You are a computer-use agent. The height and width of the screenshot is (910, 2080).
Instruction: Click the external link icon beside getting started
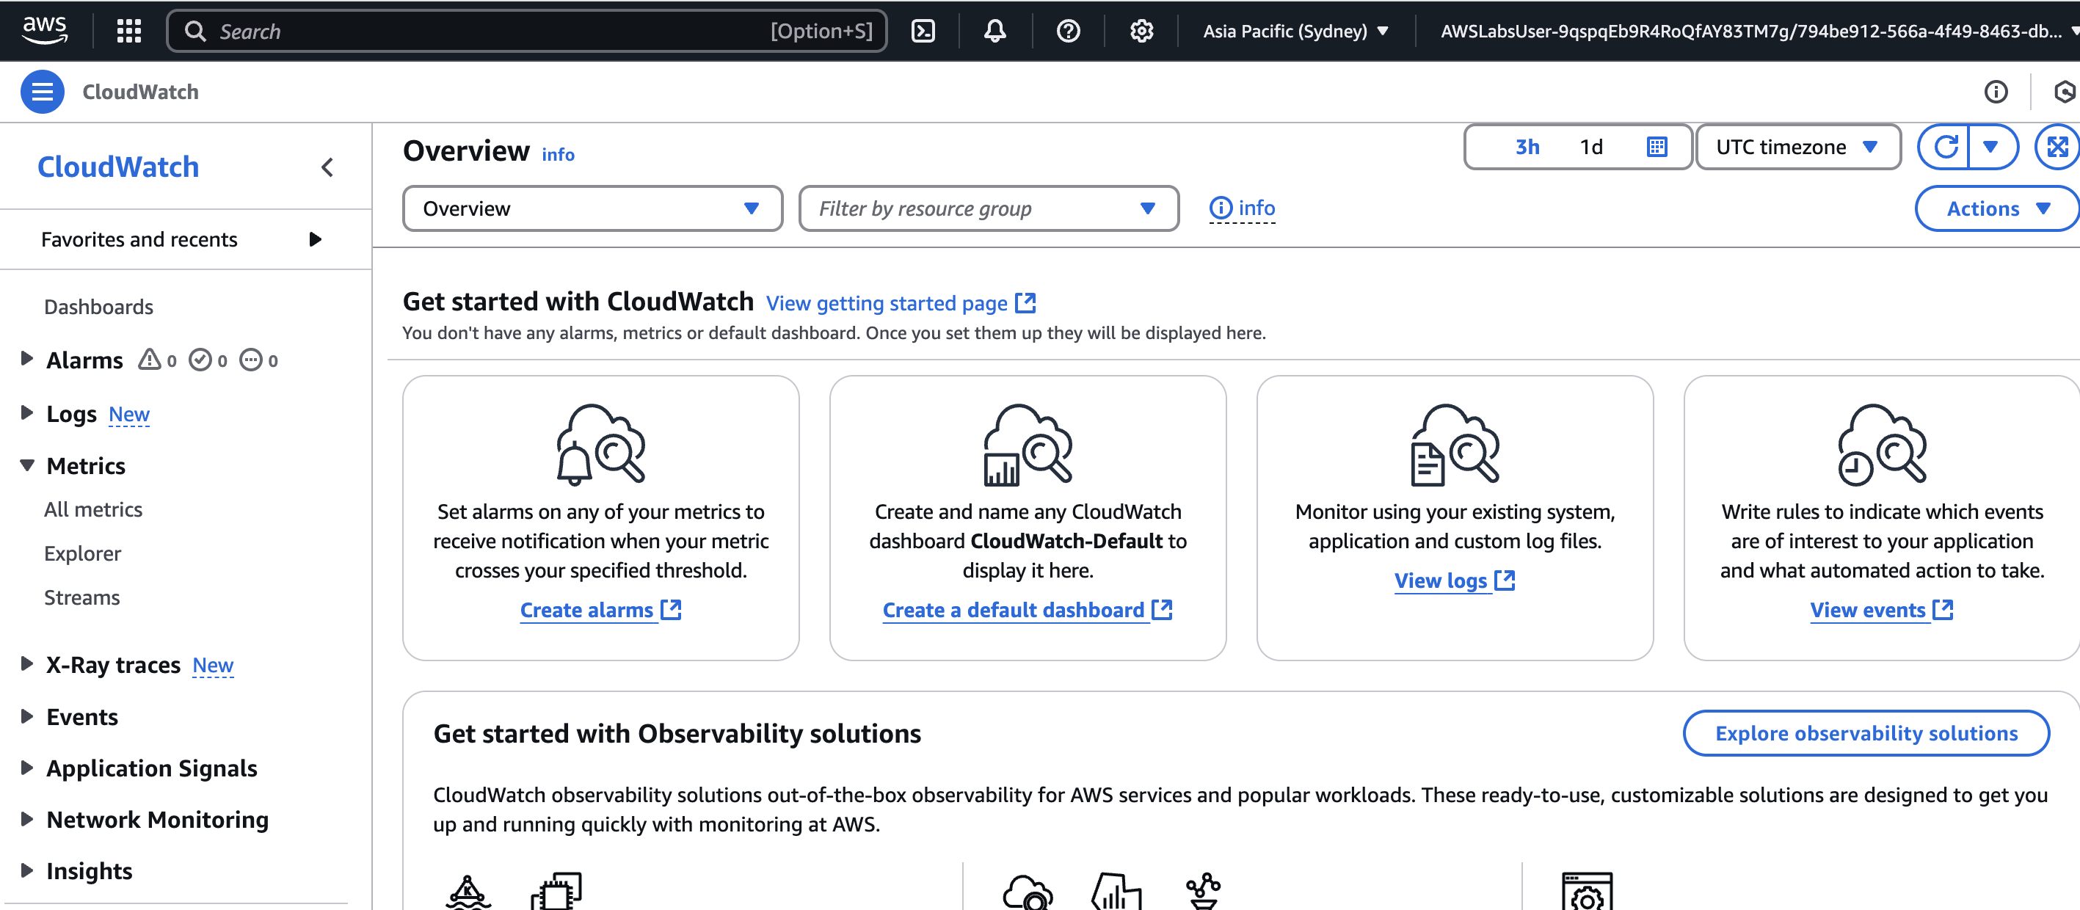click(1025, 303)
